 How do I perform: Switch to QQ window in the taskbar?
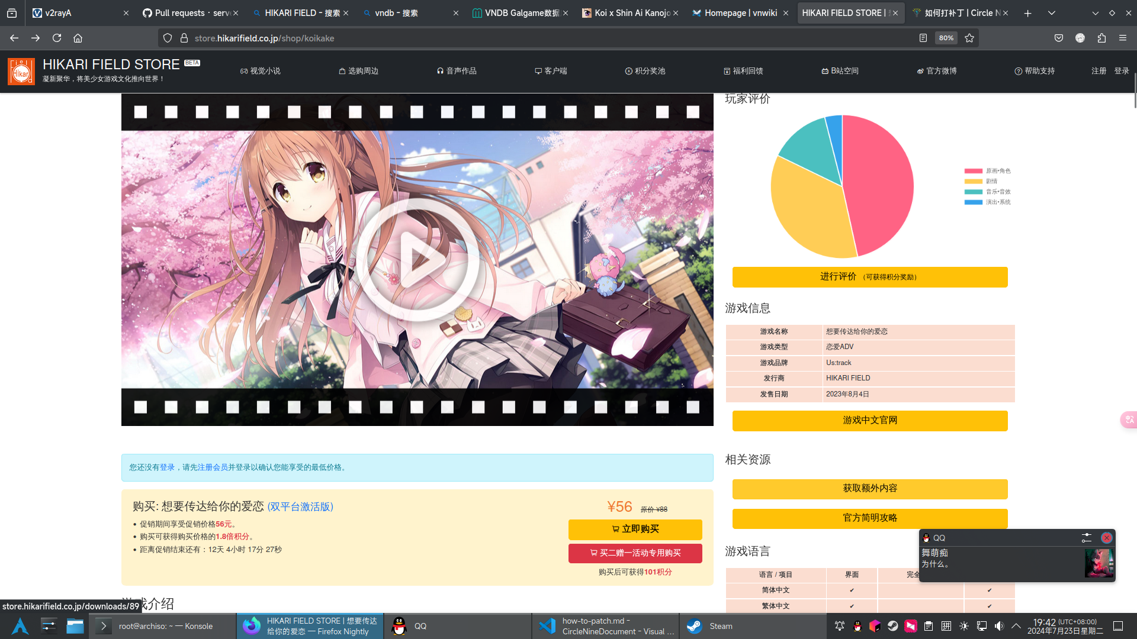coord(458,626)
